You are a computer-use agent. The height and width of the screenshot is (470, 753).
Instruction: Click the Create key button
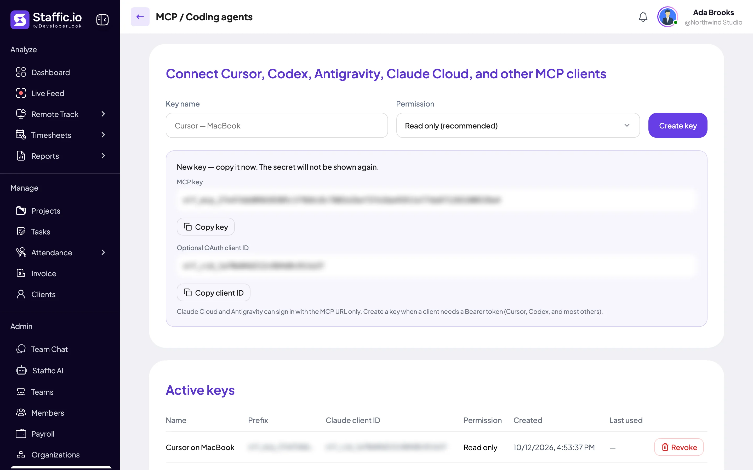tap(678, 126)
